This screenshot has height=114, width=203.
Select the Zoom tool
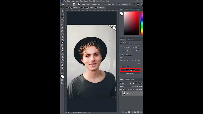(62, 68)
